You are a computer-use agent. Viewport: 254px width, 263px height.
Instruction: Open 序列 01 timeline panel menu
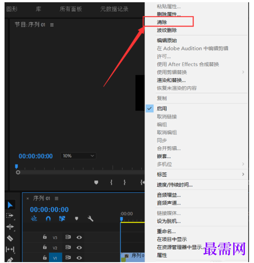(57, 199)
